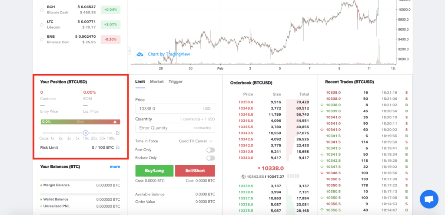445x215 pixels.
Task: Focus the Price input showing 10338.0 USD
Action: [x=175, y=109]
